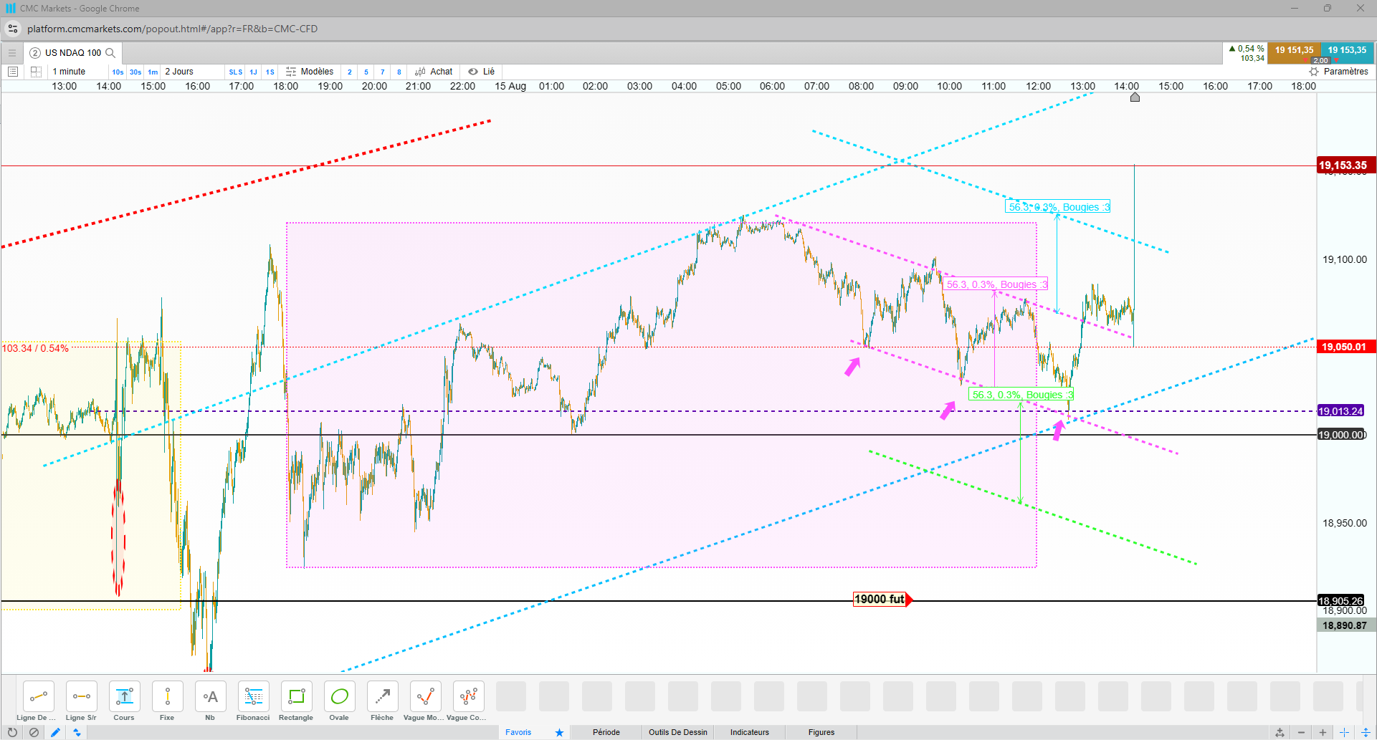Toggle the crosshair cursor button
The image size is (1377, 740).
click(x=1345, y=732)
